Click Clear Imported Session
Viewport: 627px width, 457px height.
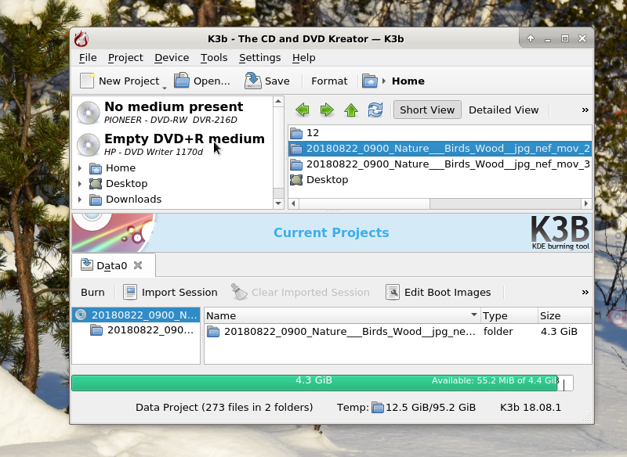pos(300,293)
